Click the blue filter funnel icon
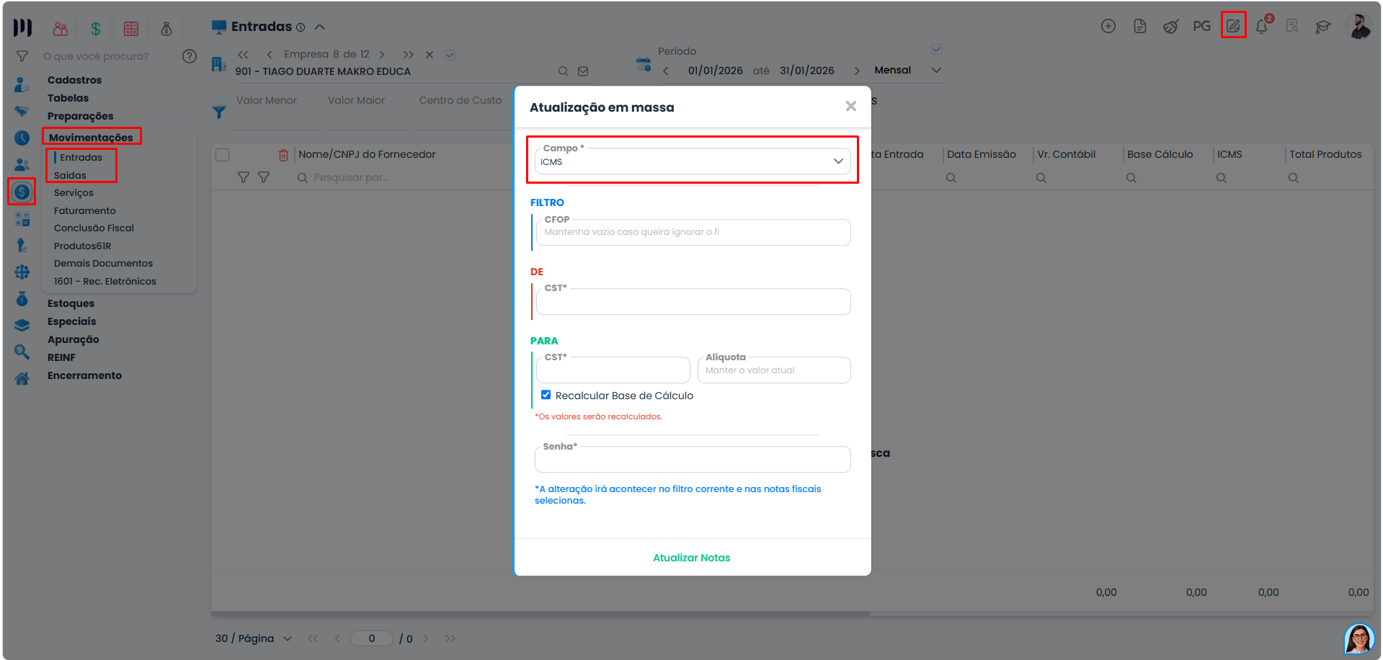Image resolution: width=1383 pixels, height=660 pixels. coord(220,112)
